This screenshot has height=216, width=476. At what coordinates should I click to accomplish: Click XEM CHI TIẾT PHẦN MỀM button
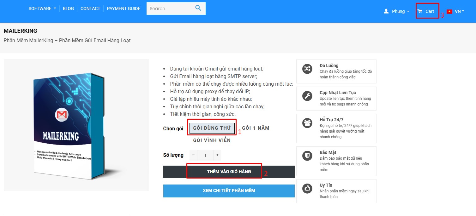[x=229, y=191]
